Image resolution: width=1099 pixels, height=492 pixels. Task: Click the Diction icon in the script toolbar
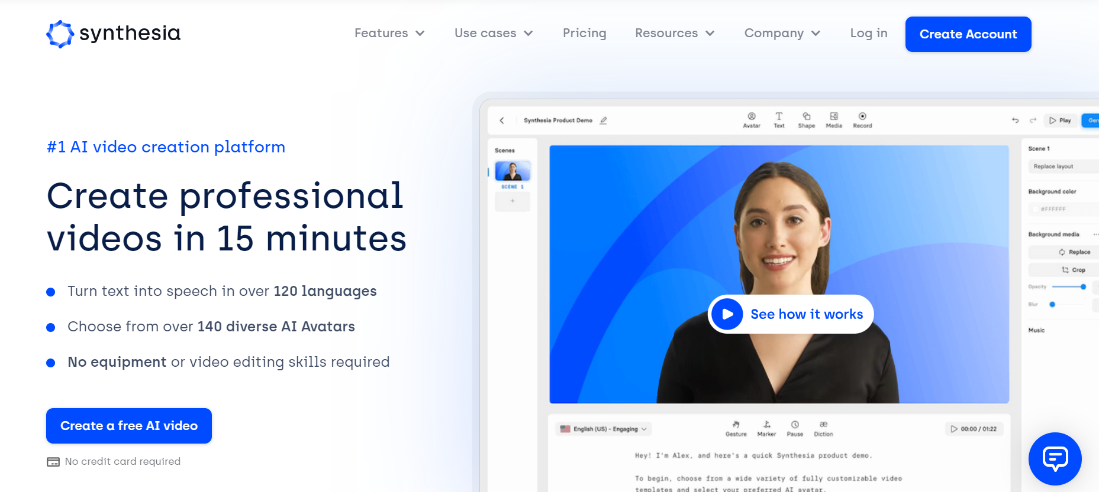pyautogui.click(x=823, y=429)
